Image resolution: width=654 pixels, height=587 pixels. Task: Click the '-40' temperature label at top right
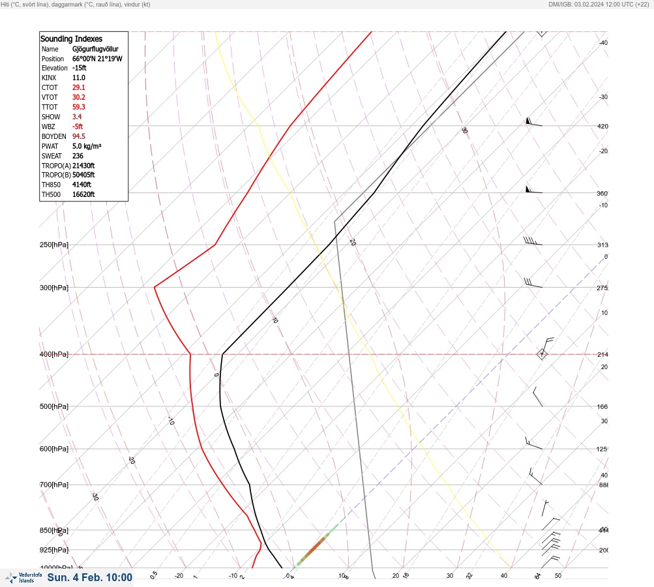tap(604, 42)
